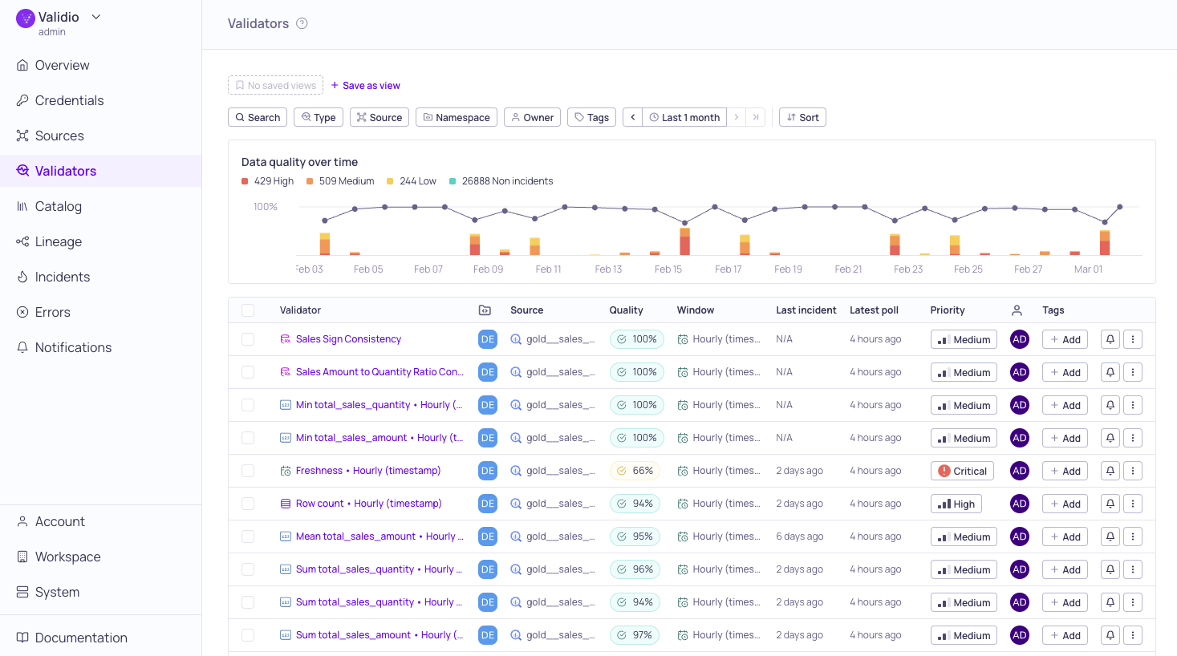Screen dimensions: 1177x656
Task: Open the Sort options
Action: click(802, 117)
